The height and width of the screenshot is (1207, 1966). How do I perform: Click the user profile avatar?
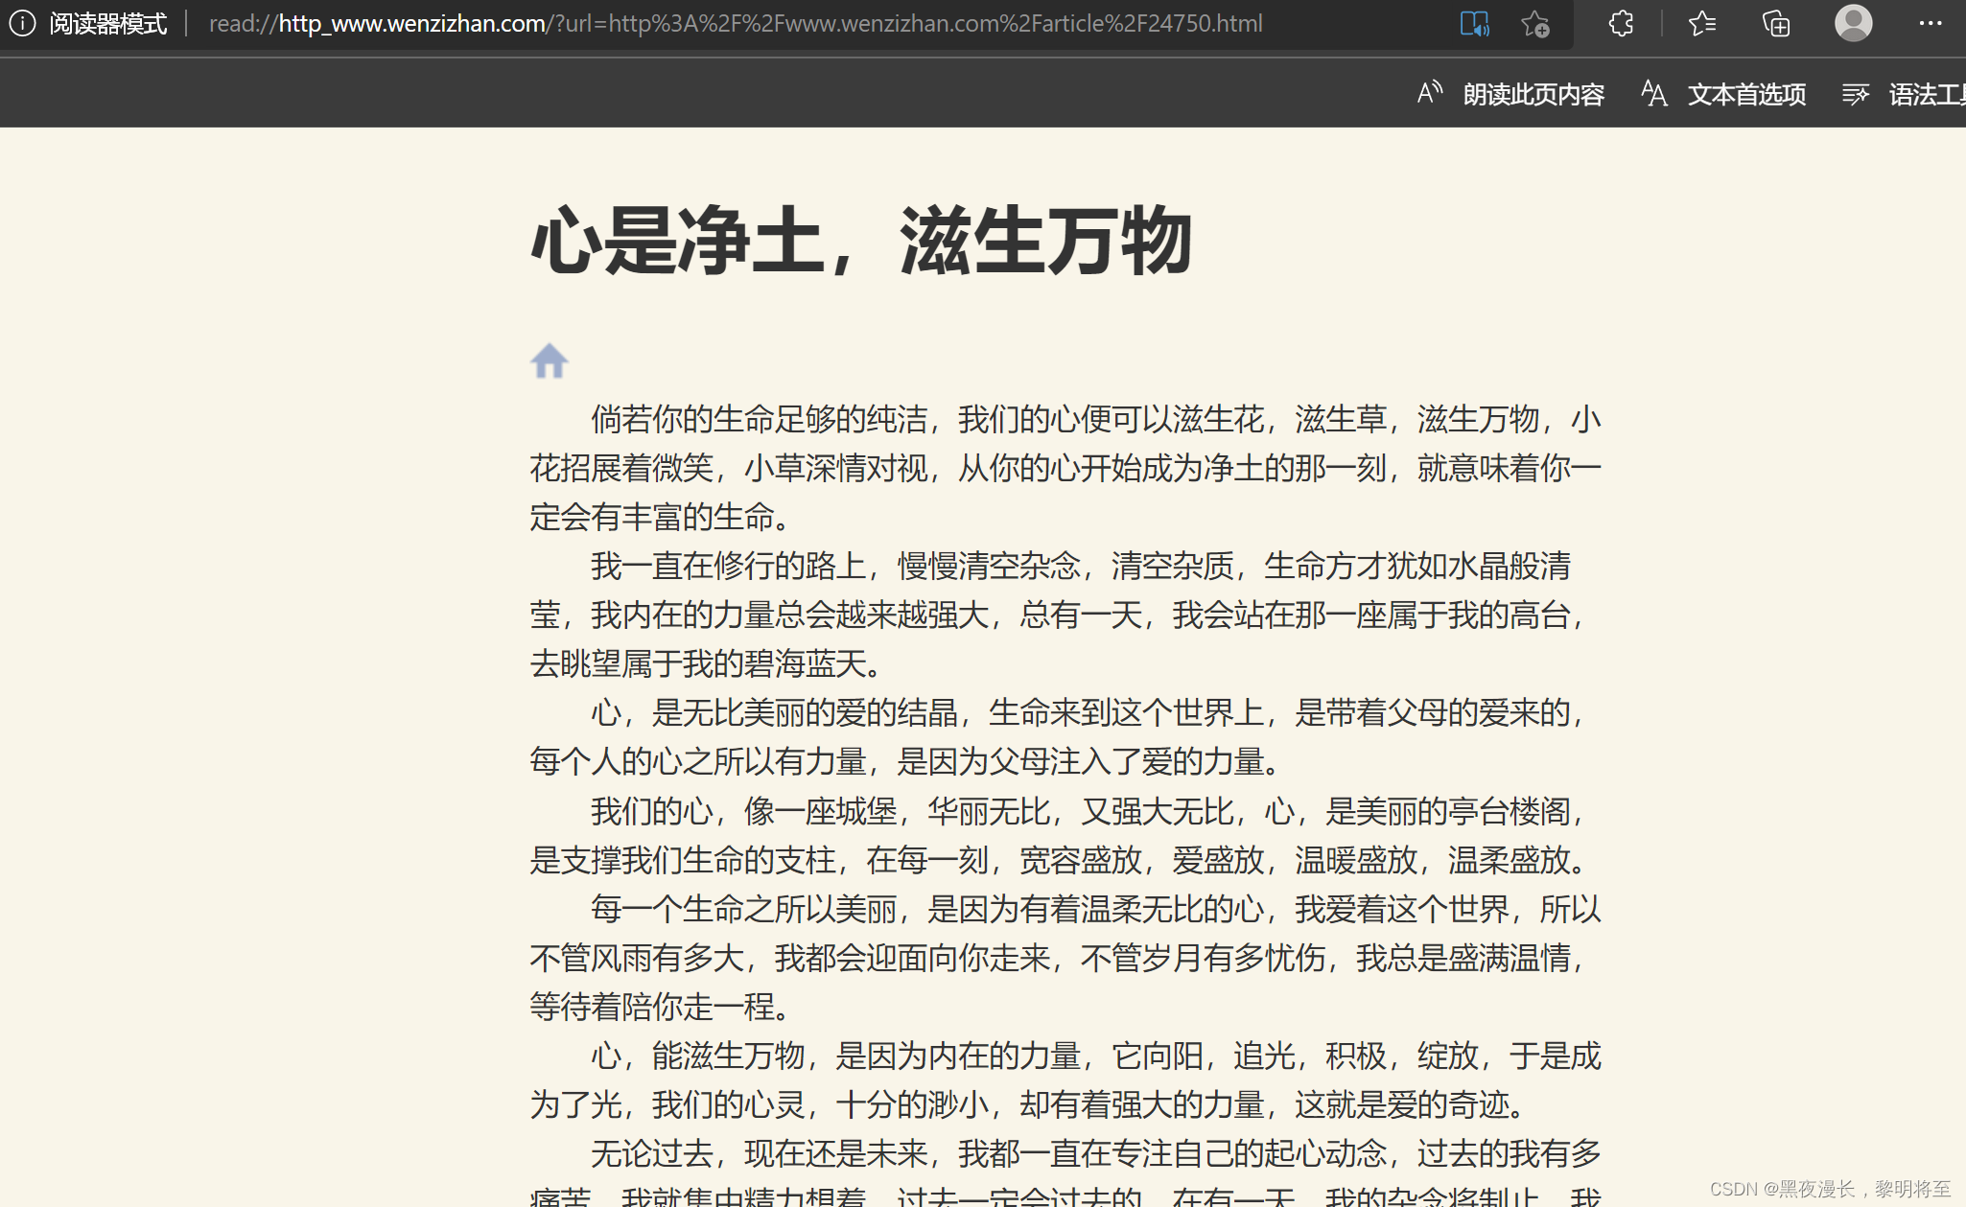1853,23
